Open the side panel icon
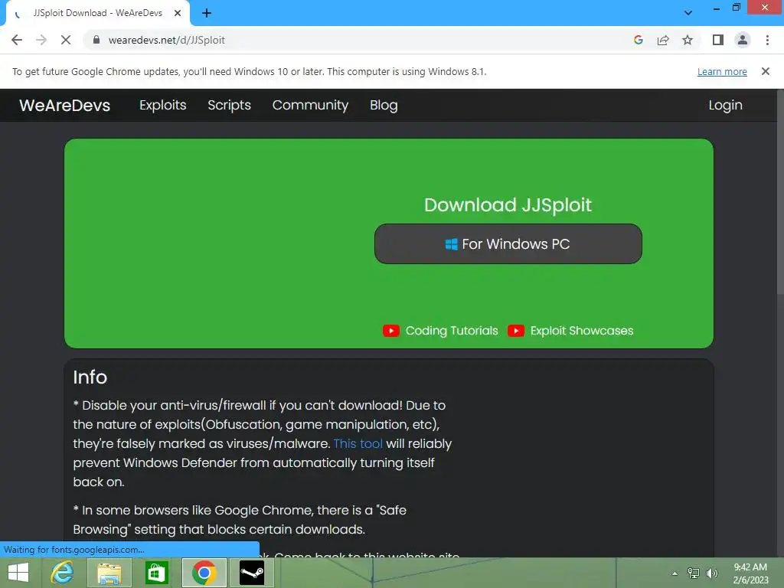Image resolution: width=784 pixels, height=588 pixels. pos(718,40)
